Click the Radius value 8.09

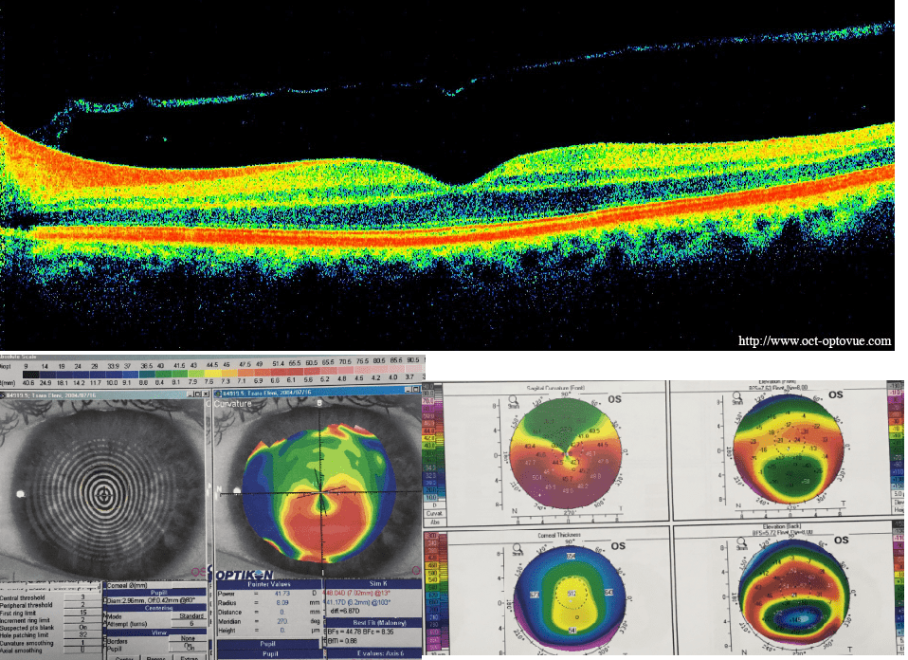tap(282, 603)
